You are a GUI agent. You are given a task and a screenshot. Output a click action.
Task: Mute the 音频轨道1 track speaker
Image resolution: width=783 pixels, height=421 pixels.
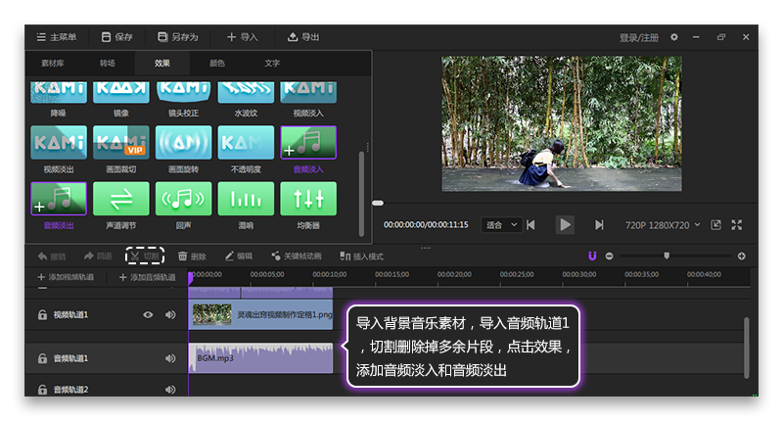coord(170,358)
